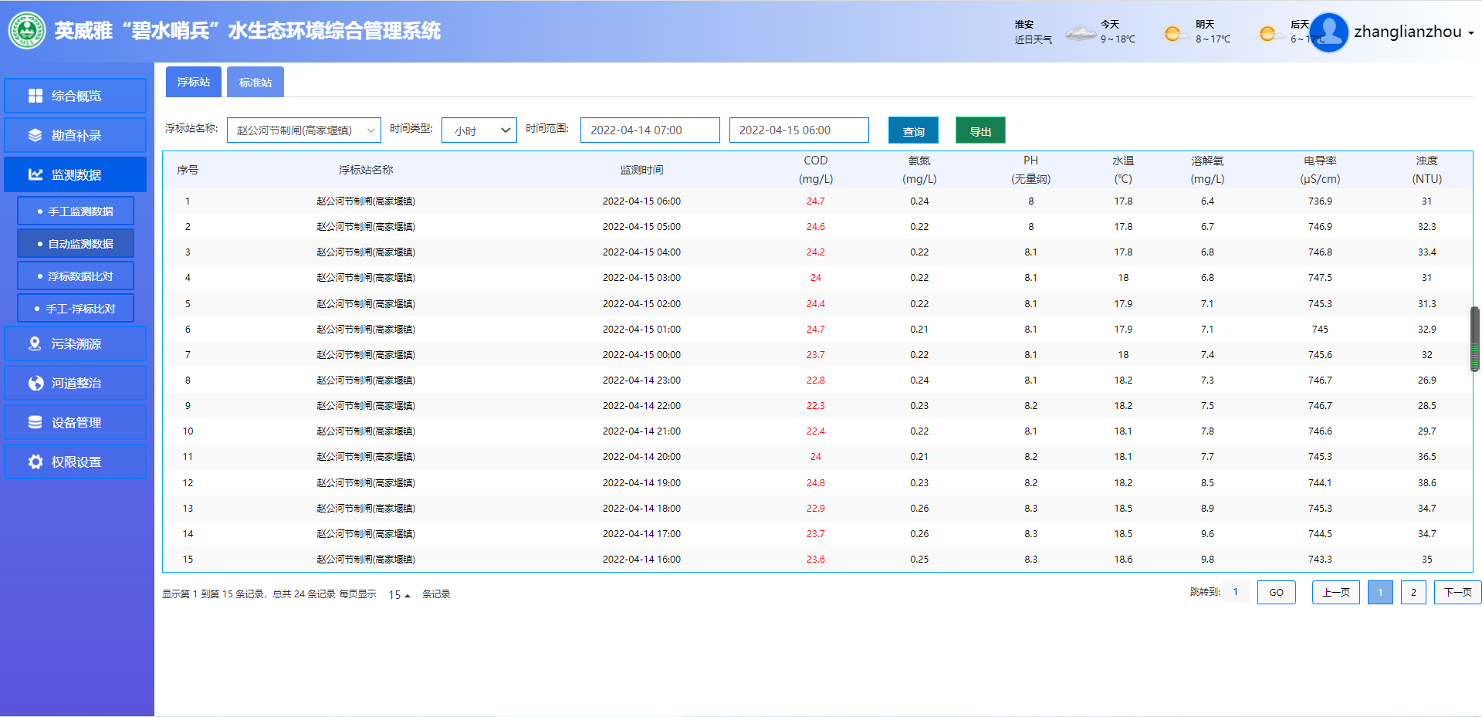The width and height of the screenshot is (1482, 717).
Task: Click the user avatar icon
Action: [x=1328, y=32]
